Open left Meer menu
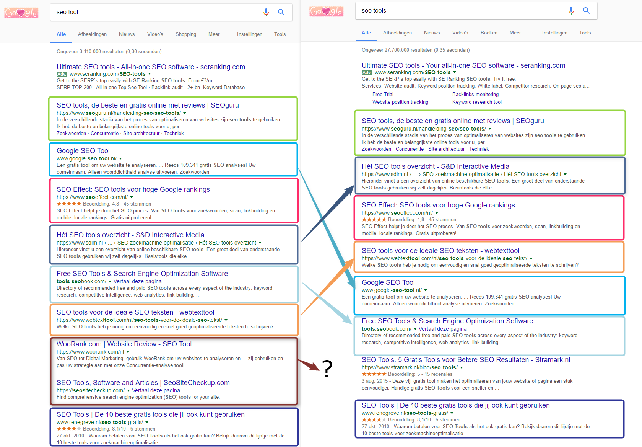Viewport: 642px width, 447px height. tap(214, 34)
